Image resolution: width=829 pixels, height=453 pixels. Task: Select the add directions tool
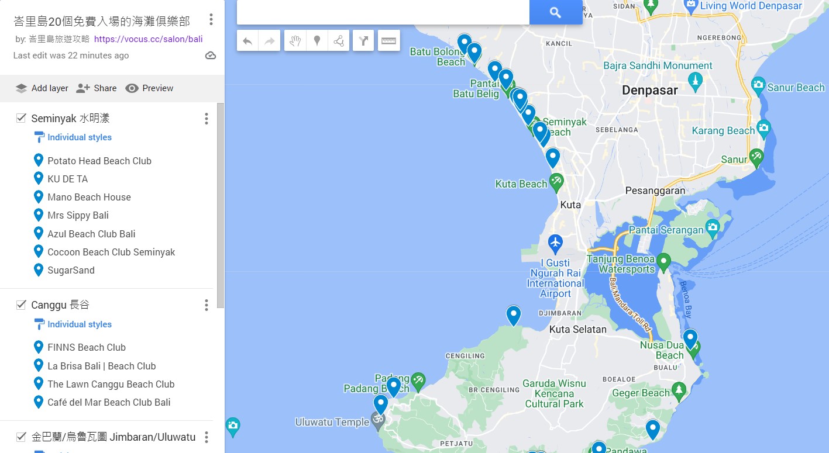point(363,41)
